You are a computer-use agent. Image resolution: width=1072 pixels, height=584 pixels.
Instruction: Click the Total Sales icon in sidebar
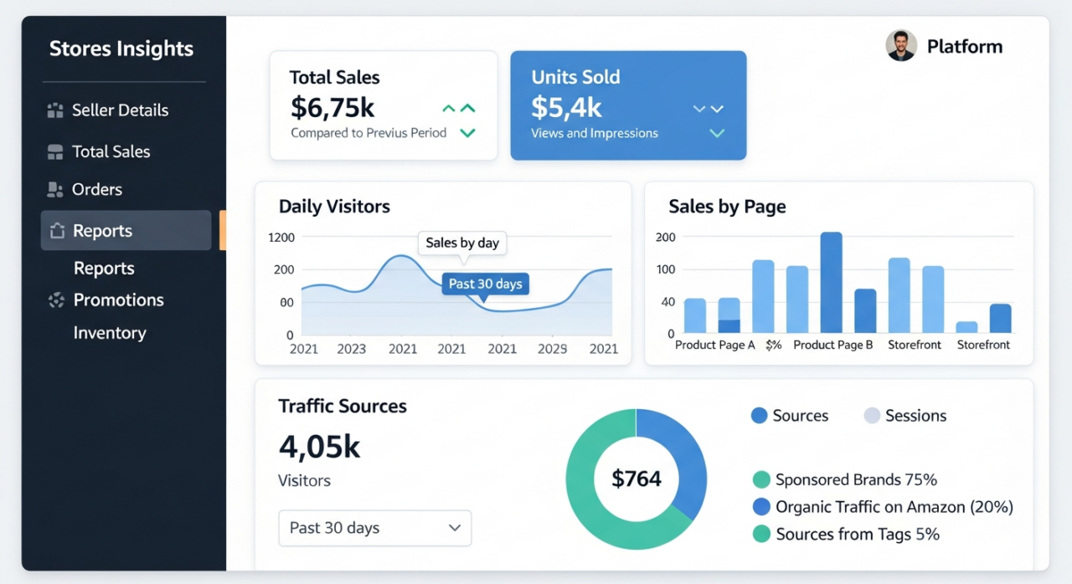tap(54, 151)
